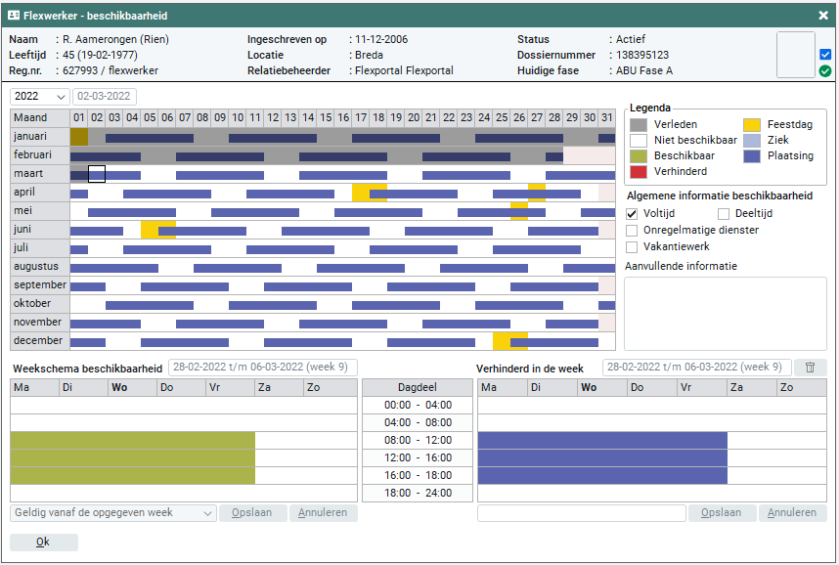Click the empty profile photo placeholder

[795, 55]
